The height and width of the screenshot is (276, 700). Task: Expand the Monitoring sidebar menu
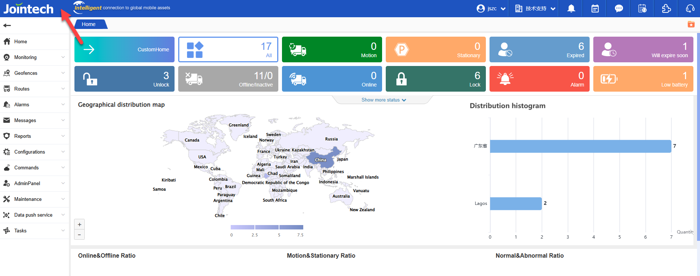[34, 57]
